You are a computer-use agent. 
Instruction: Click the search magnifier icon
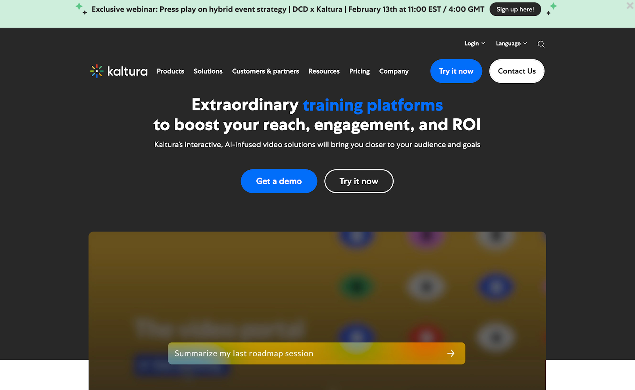coord(541,44)
